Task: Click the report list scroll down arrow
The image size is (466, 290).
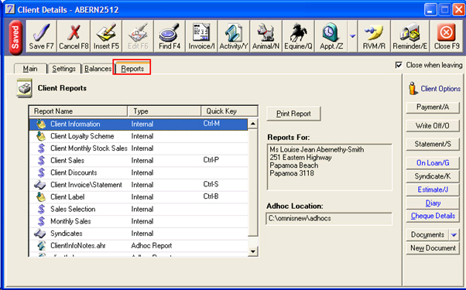Action: click(252, 251)
